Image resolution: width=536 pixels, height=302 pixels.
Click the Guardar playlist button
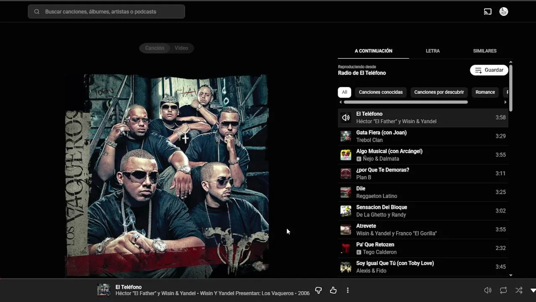[489, 70]
